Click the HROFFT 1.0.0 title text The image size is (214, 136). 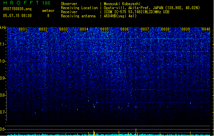27,3
